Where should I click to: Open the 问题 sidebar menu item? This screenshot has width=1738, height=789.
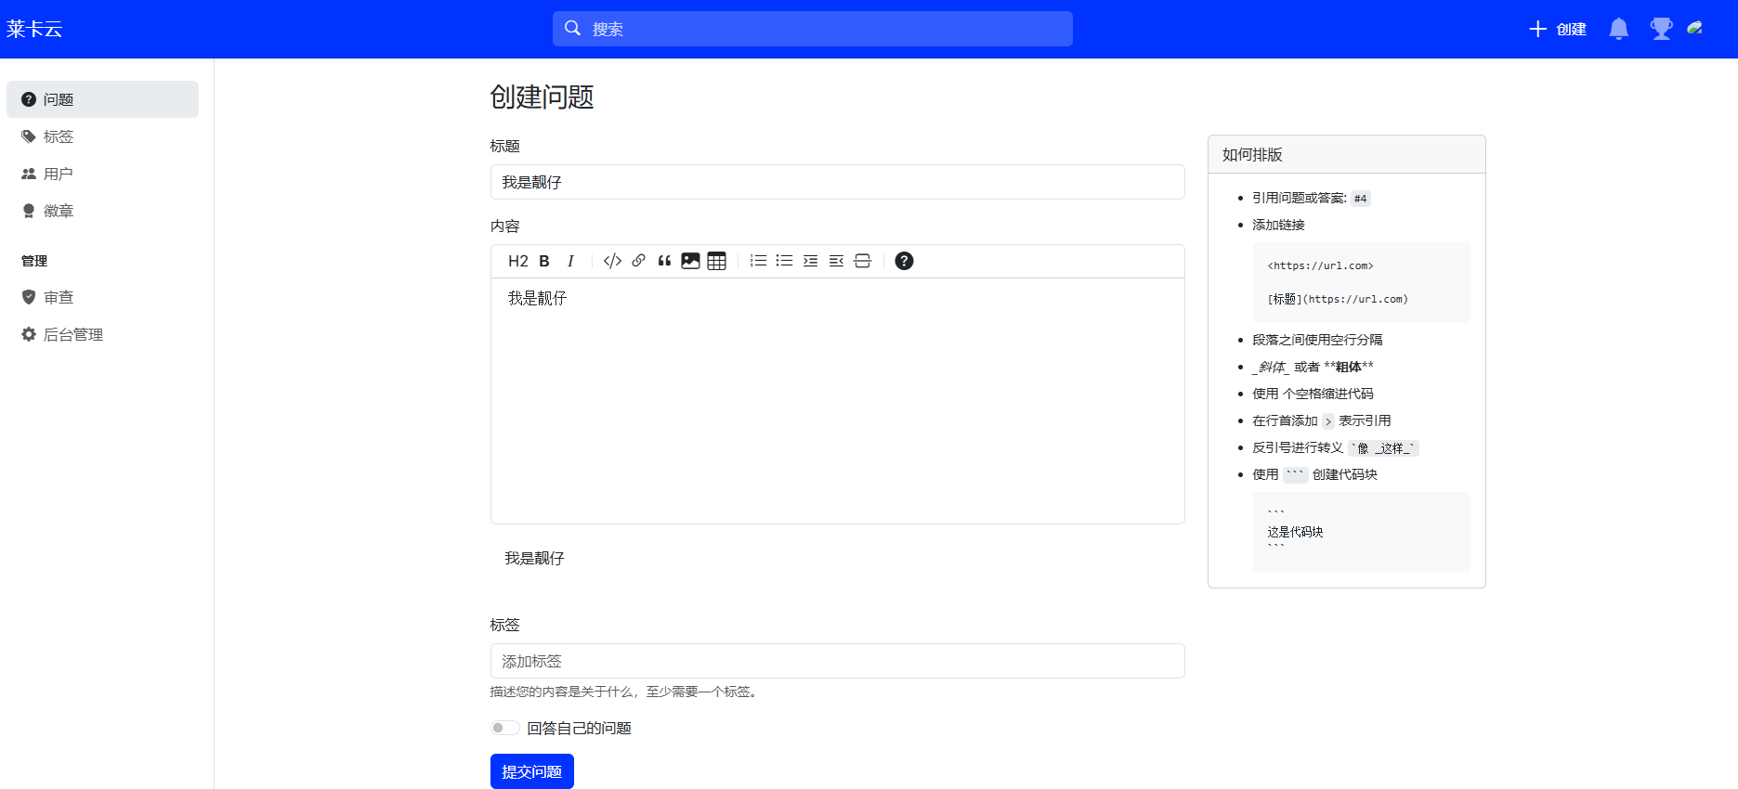tap(102, 99)
